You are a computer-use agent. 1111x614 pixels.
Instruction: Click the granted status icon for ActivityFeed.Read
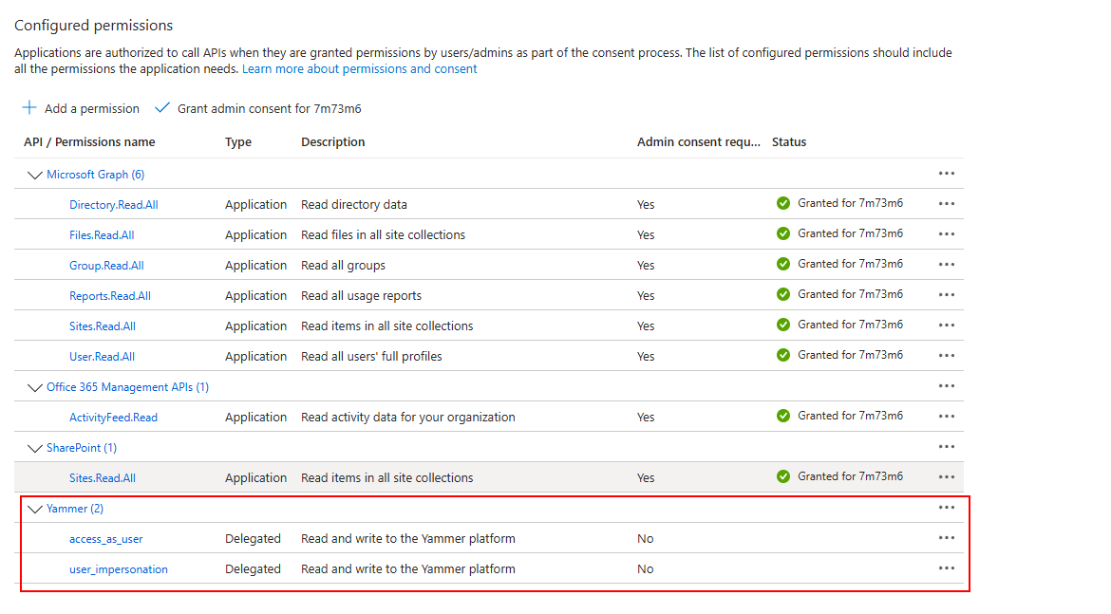click(x=782, y=416)
